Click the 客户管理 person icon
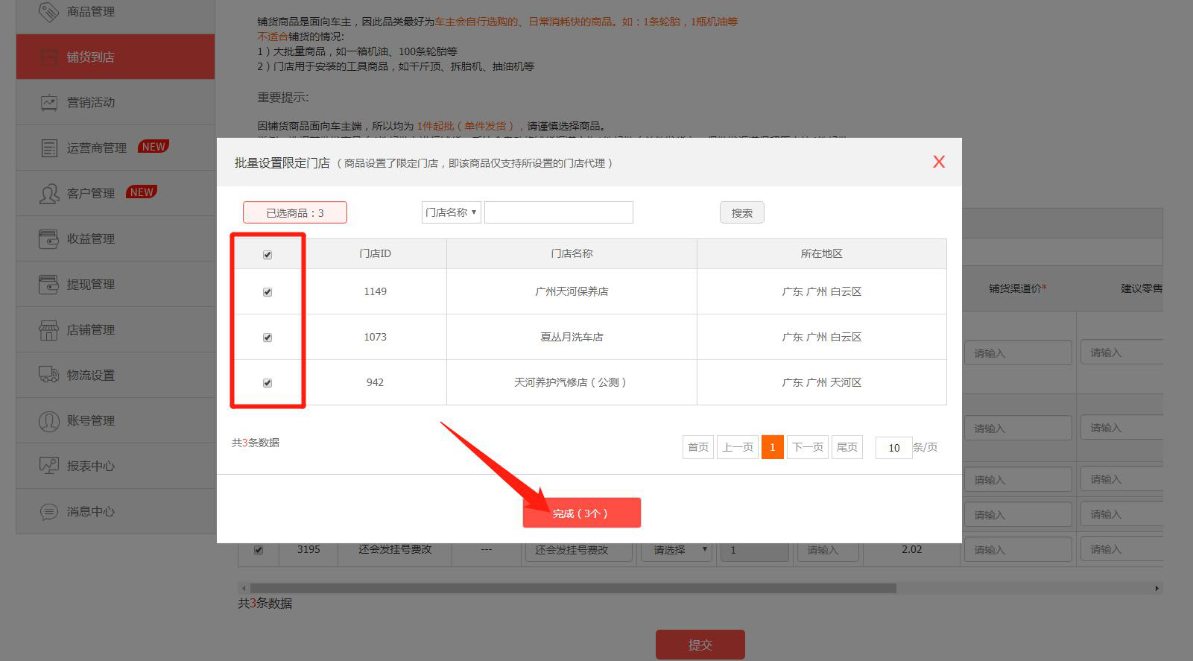1193x661 pixels. coord(49,194)
